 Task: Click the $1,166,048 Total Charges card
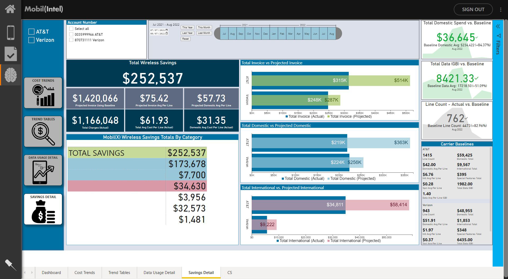point(95,121)
